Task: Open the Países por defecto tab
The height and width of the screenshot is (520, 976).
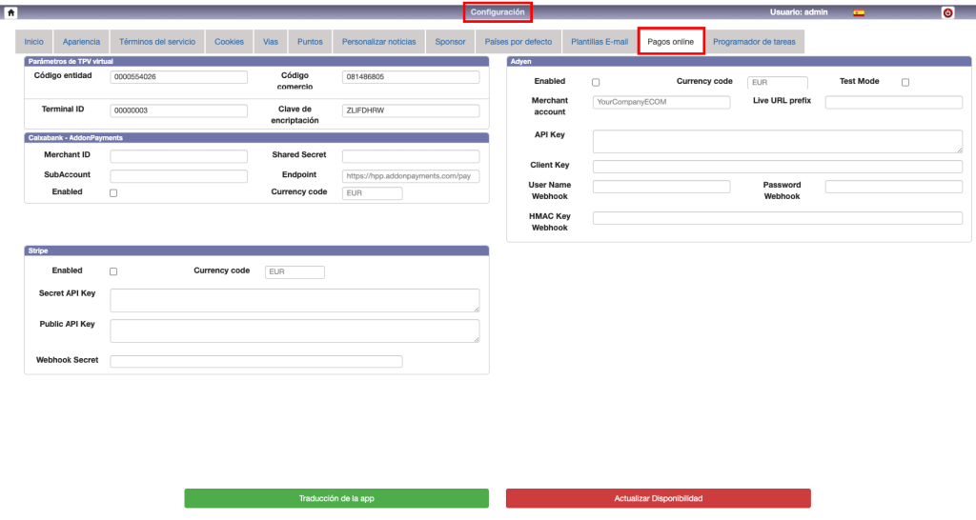Action: (x=518, y=42)
